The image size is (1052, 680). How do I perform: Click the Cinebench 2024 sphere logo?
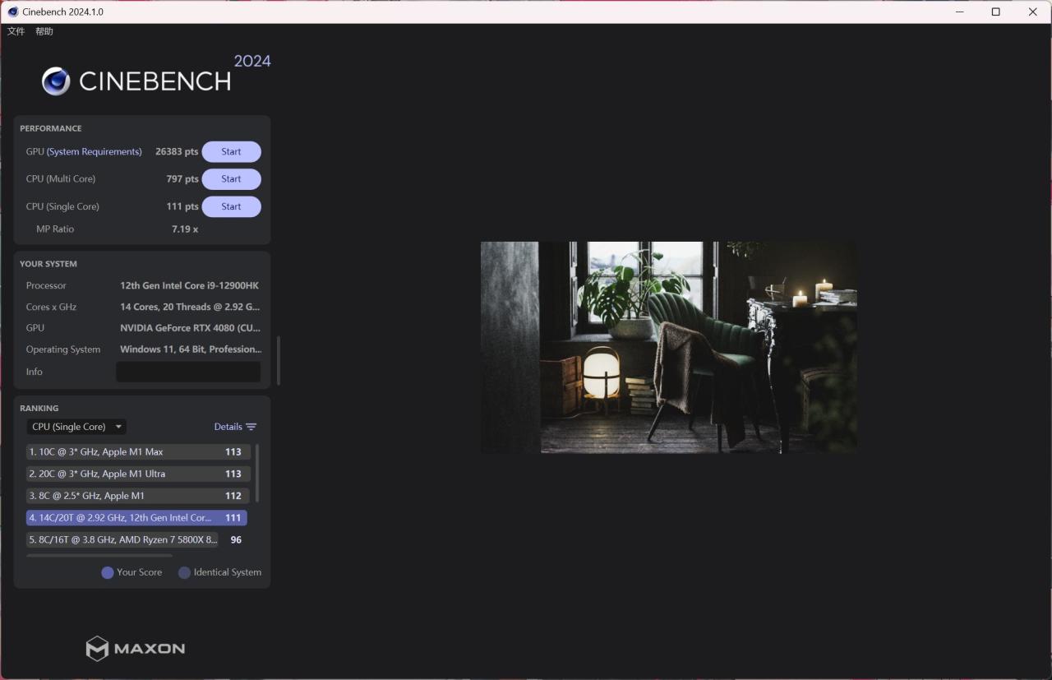56,81
